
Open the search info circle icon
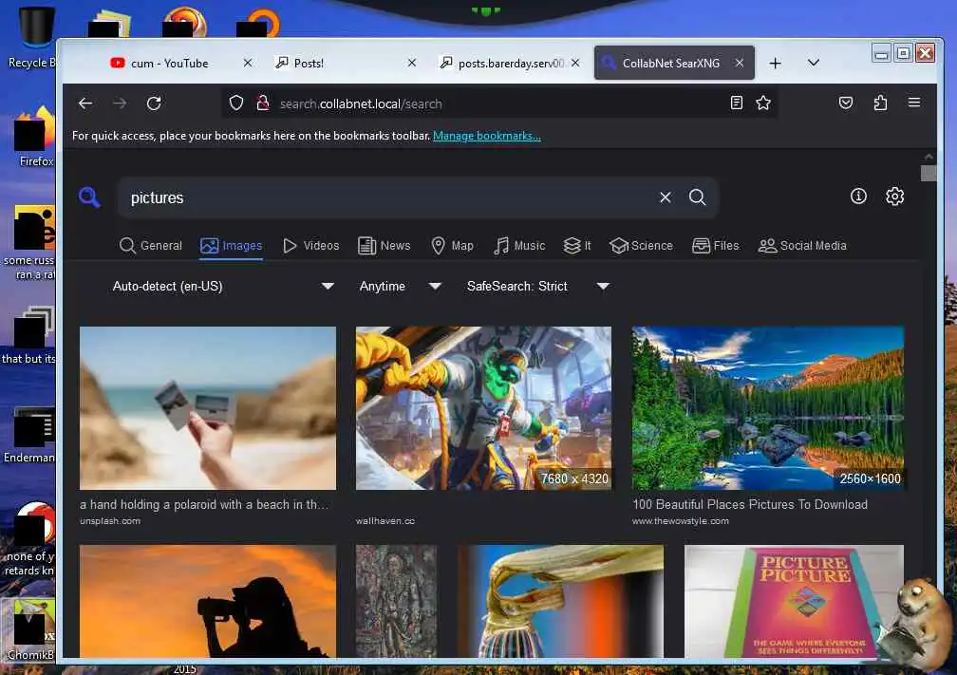[x=858, y=196]
